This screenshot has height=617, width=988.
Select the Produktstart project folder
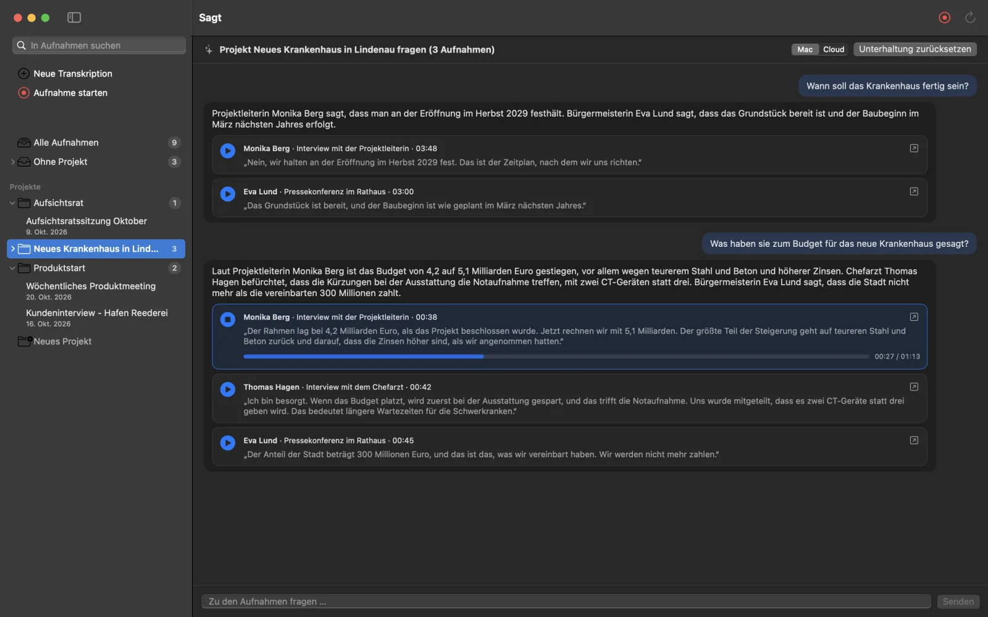[x=96, y=268]
